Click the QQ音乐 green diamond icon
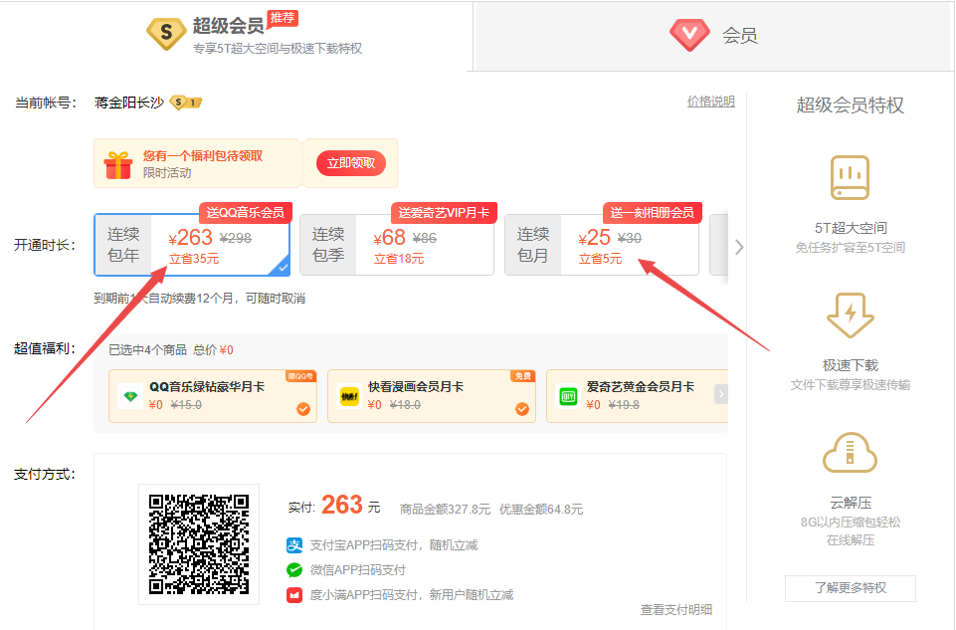Screen dimensions: 956x630 click(130, 396)
